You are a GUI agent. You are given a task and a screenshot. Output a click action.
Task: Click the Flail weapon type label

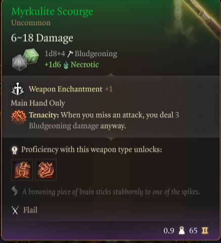pyautogui.click(x=30, y=210)
